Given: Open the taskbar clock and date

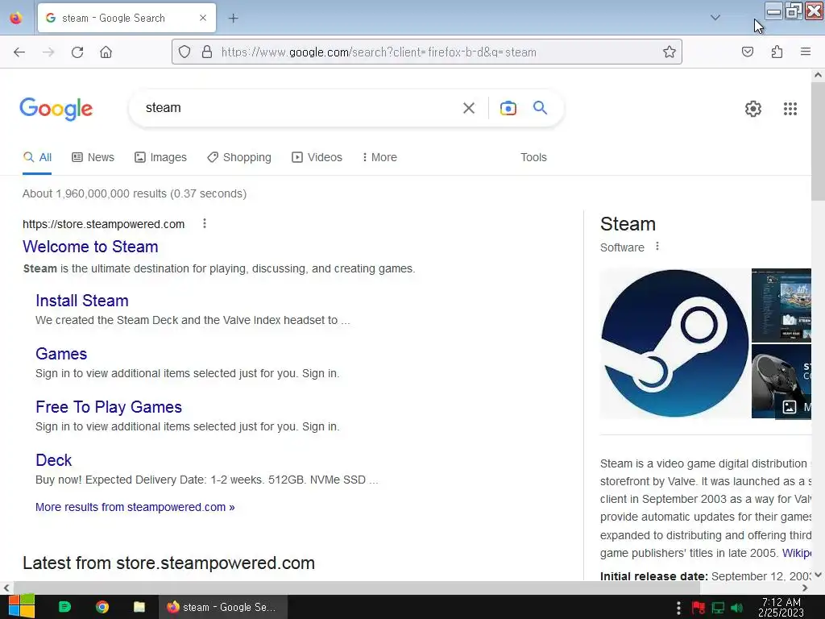Looking at the screenshot, I should coord(781,608).
